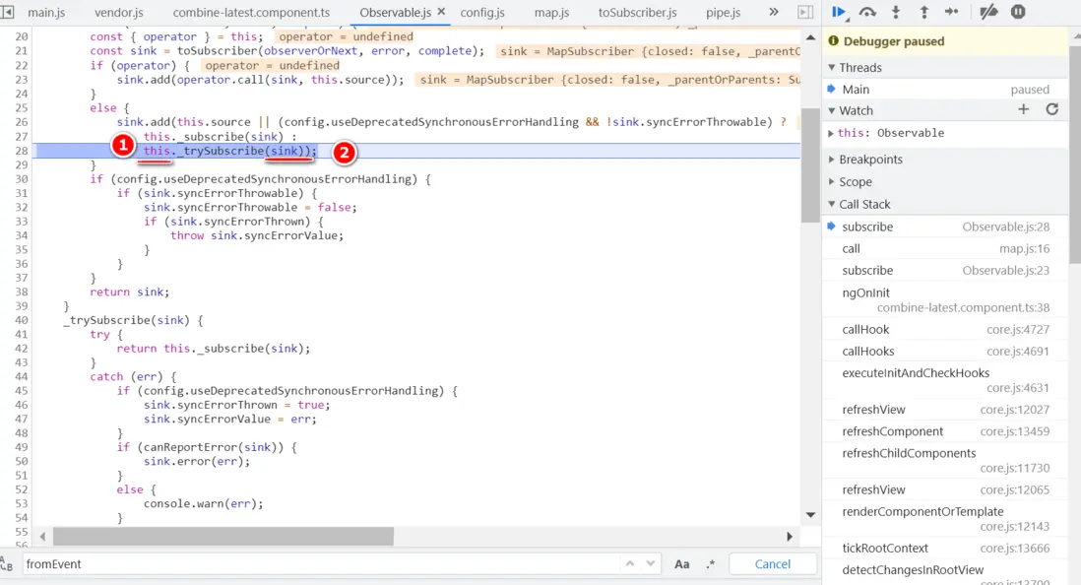1081x585 pixels.
Task: Toggle pause on exceptions
Action: click(1018, 12)
